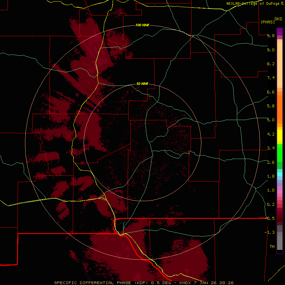Click the 5.8 scale label
Image resolution: width=285 pixels, height=285 pixels.
tap(271, 106)
